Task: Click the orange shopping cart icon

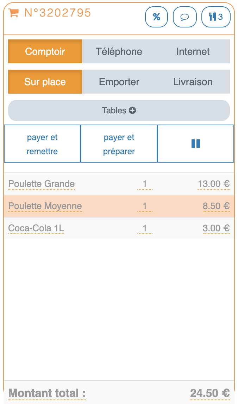Action: point(13,13)
